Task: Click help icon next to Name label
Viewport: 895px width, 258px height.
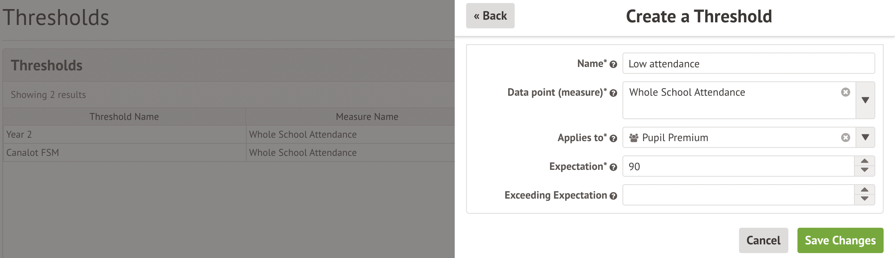Action: (x=613, y=64)
